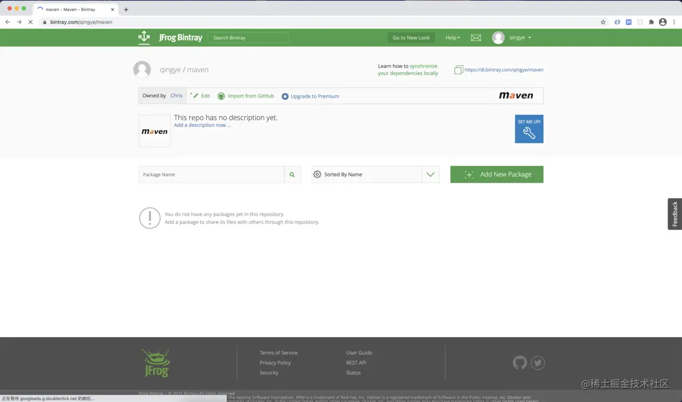Click the SET ME UP! wrench button
This screenshot has height=402, width=682.
[x=529, y=129]
